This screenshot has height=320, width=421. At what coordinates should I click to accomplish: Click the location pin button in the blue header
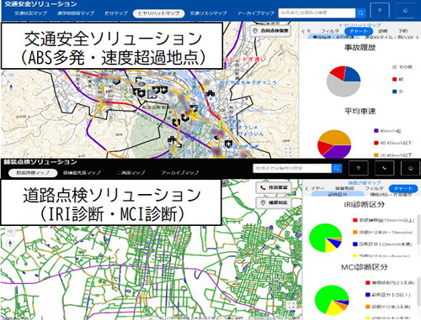click(380, 11)
